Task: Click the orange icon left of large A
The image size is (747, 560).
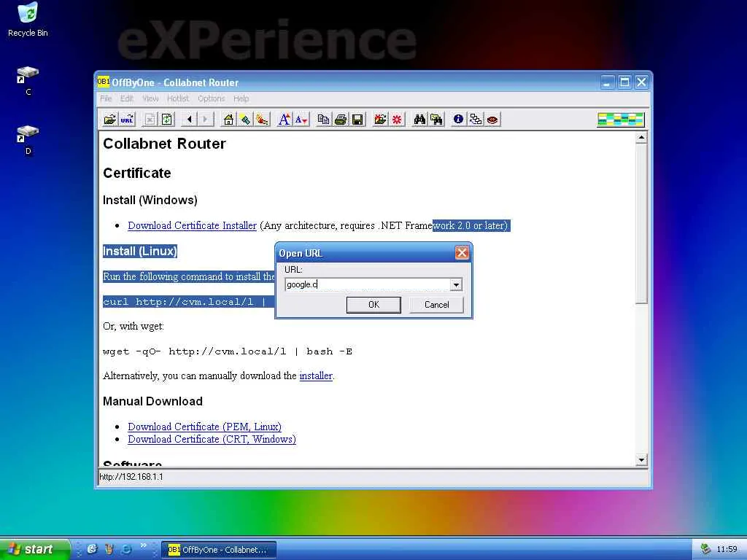Action: pyautogui.click(x=262, y=119)
